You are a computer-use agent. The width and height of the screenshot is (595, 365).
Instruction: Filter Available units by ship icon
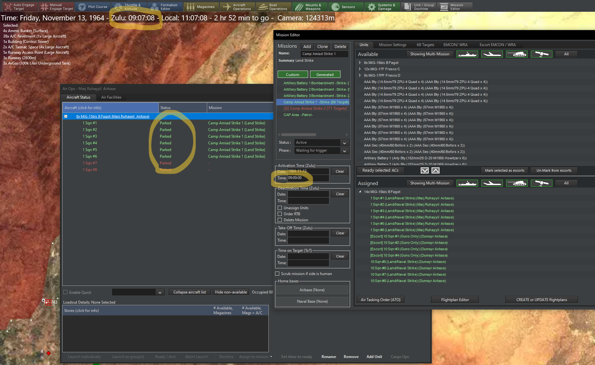(x=467, y=54)
